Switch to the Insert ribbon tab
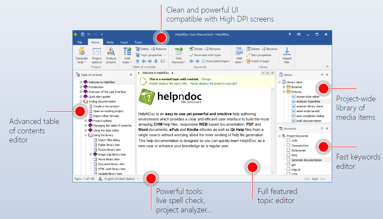Viewport: 383px width, 219px height. (x=124, y=42)
